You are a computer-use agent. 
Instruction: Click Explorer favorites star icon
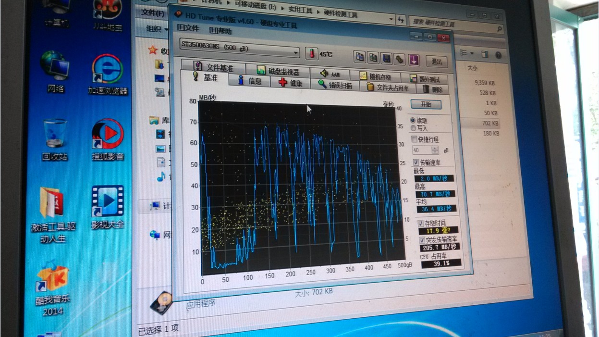click(153, 50)
